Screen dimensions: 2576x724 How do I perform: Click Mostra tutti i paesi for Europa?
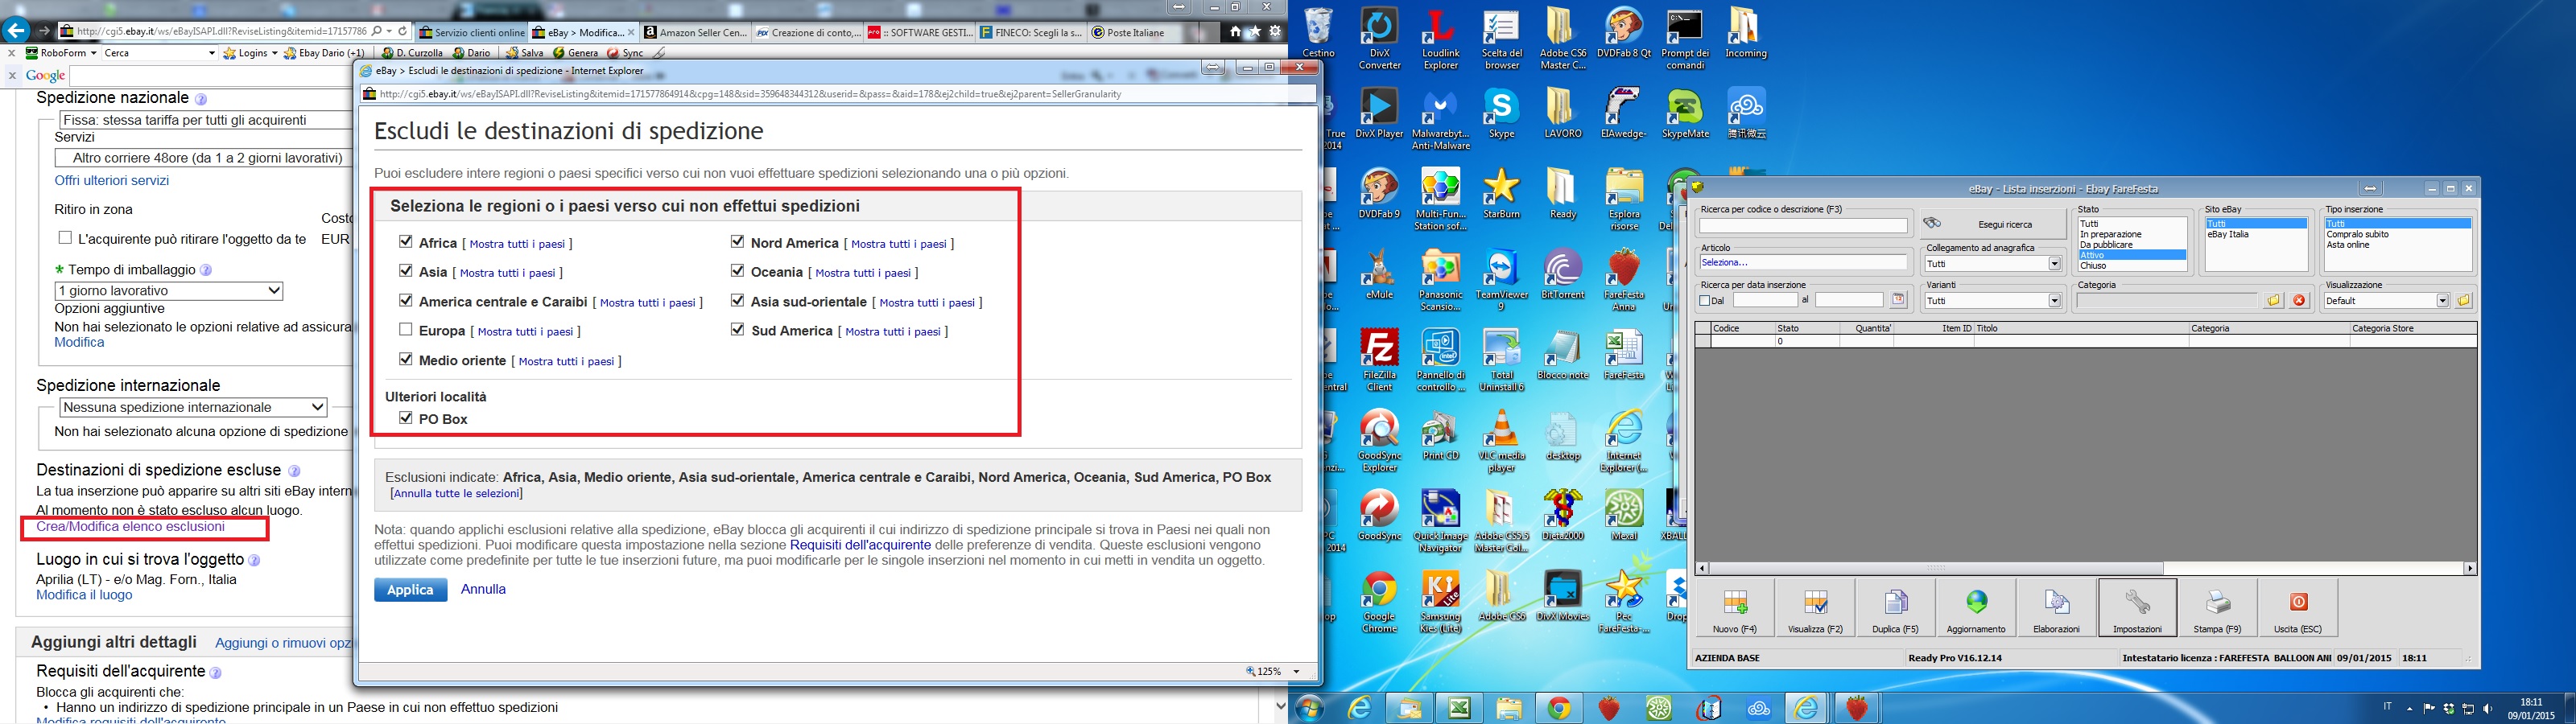click(525, 332)
